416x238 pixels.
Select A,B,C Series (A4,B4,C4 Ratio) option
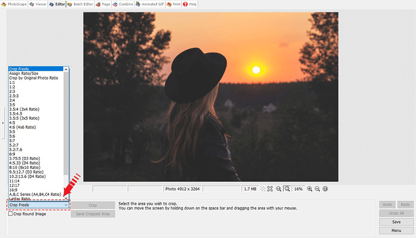tap(36, 195)
